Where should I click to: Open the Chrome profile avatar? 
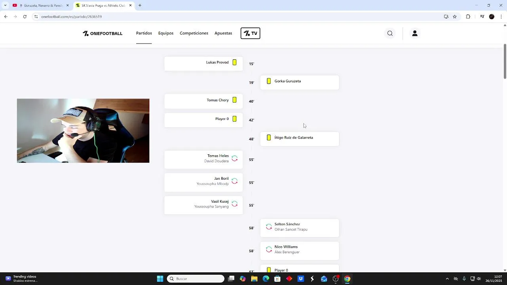pos(492,17)
